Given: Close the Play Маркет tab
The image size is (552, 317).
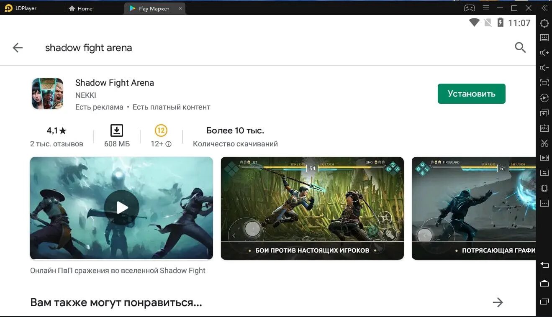Looking at the screenshot, I should tap(180, 8).
